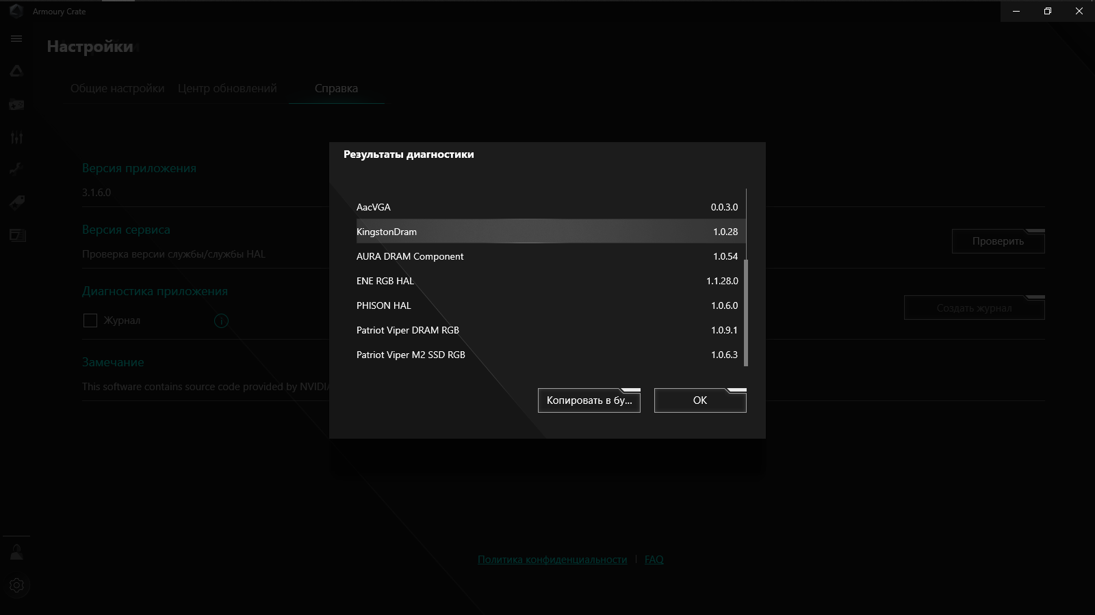Switch to the Общие настройки tab
Viewport: 1095px width, 615px height.
(117, 88)
